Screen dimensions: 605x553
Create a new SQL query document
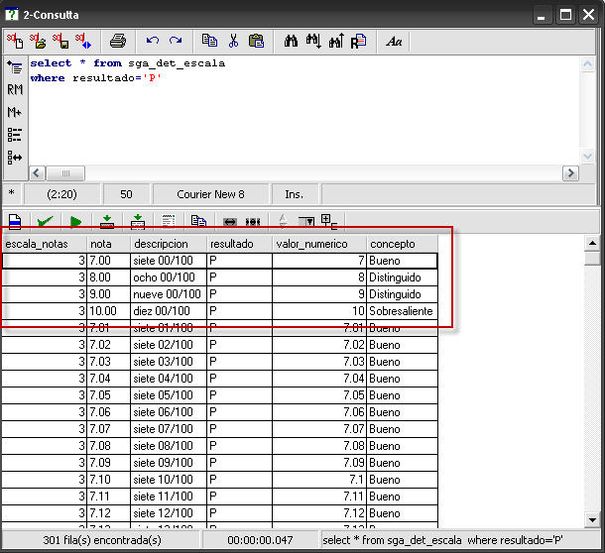pos(15,41)
